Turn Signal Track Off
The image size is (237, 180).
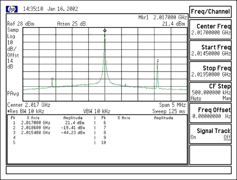[227, 137]
